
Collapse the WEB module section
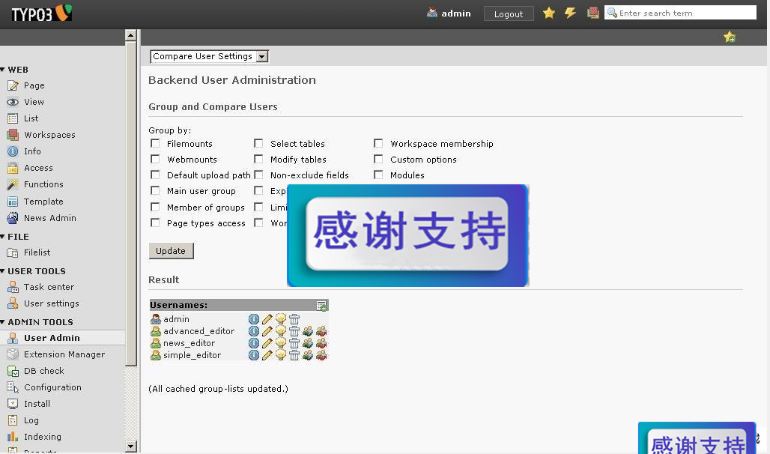(3, 70)
